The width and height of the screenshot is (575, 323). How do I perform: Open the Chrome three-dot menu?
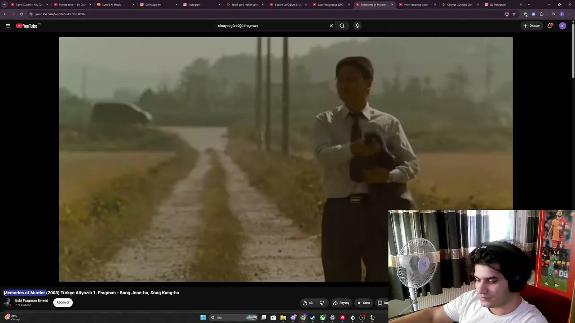(570, 14)
